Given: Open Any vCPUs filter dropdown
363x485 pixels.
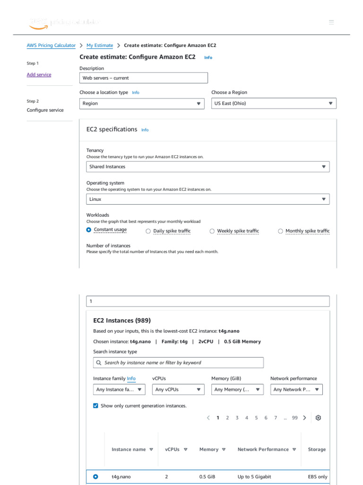Looking at the screenshot, I should click(x=178, y=389).
